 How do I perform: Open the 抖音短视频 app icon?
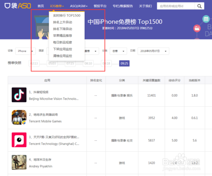tap(19, 95)
